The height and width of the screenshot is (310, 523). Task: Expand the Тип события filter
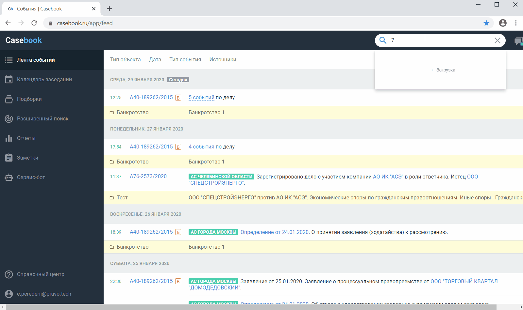185,60
